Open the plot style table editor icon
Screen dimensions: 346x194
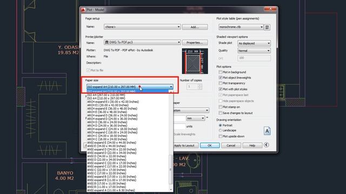[x=267, y=27]
